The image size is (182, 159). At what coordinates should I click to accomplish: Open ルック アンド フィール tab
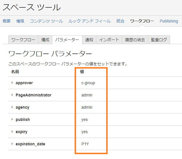90,21
